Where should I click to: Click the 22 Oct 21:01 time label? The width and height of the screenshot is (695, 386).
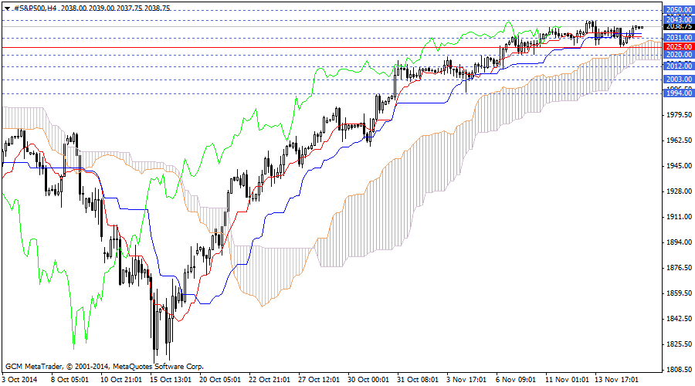pyautogui.click(x=270, y=380)
